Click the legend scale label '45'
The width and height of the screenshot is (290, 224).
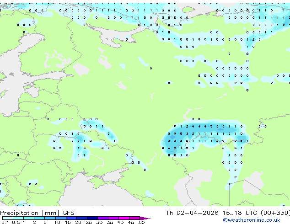click(131, 222)
